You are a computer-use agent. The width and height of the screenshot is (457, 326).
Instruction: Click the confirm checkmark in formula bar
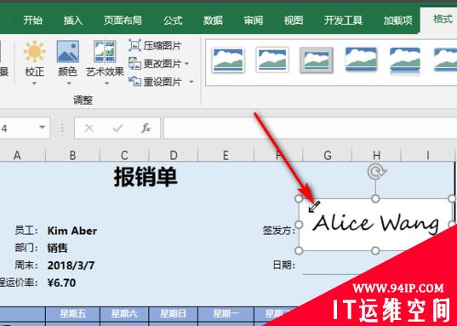coord(117,128)
